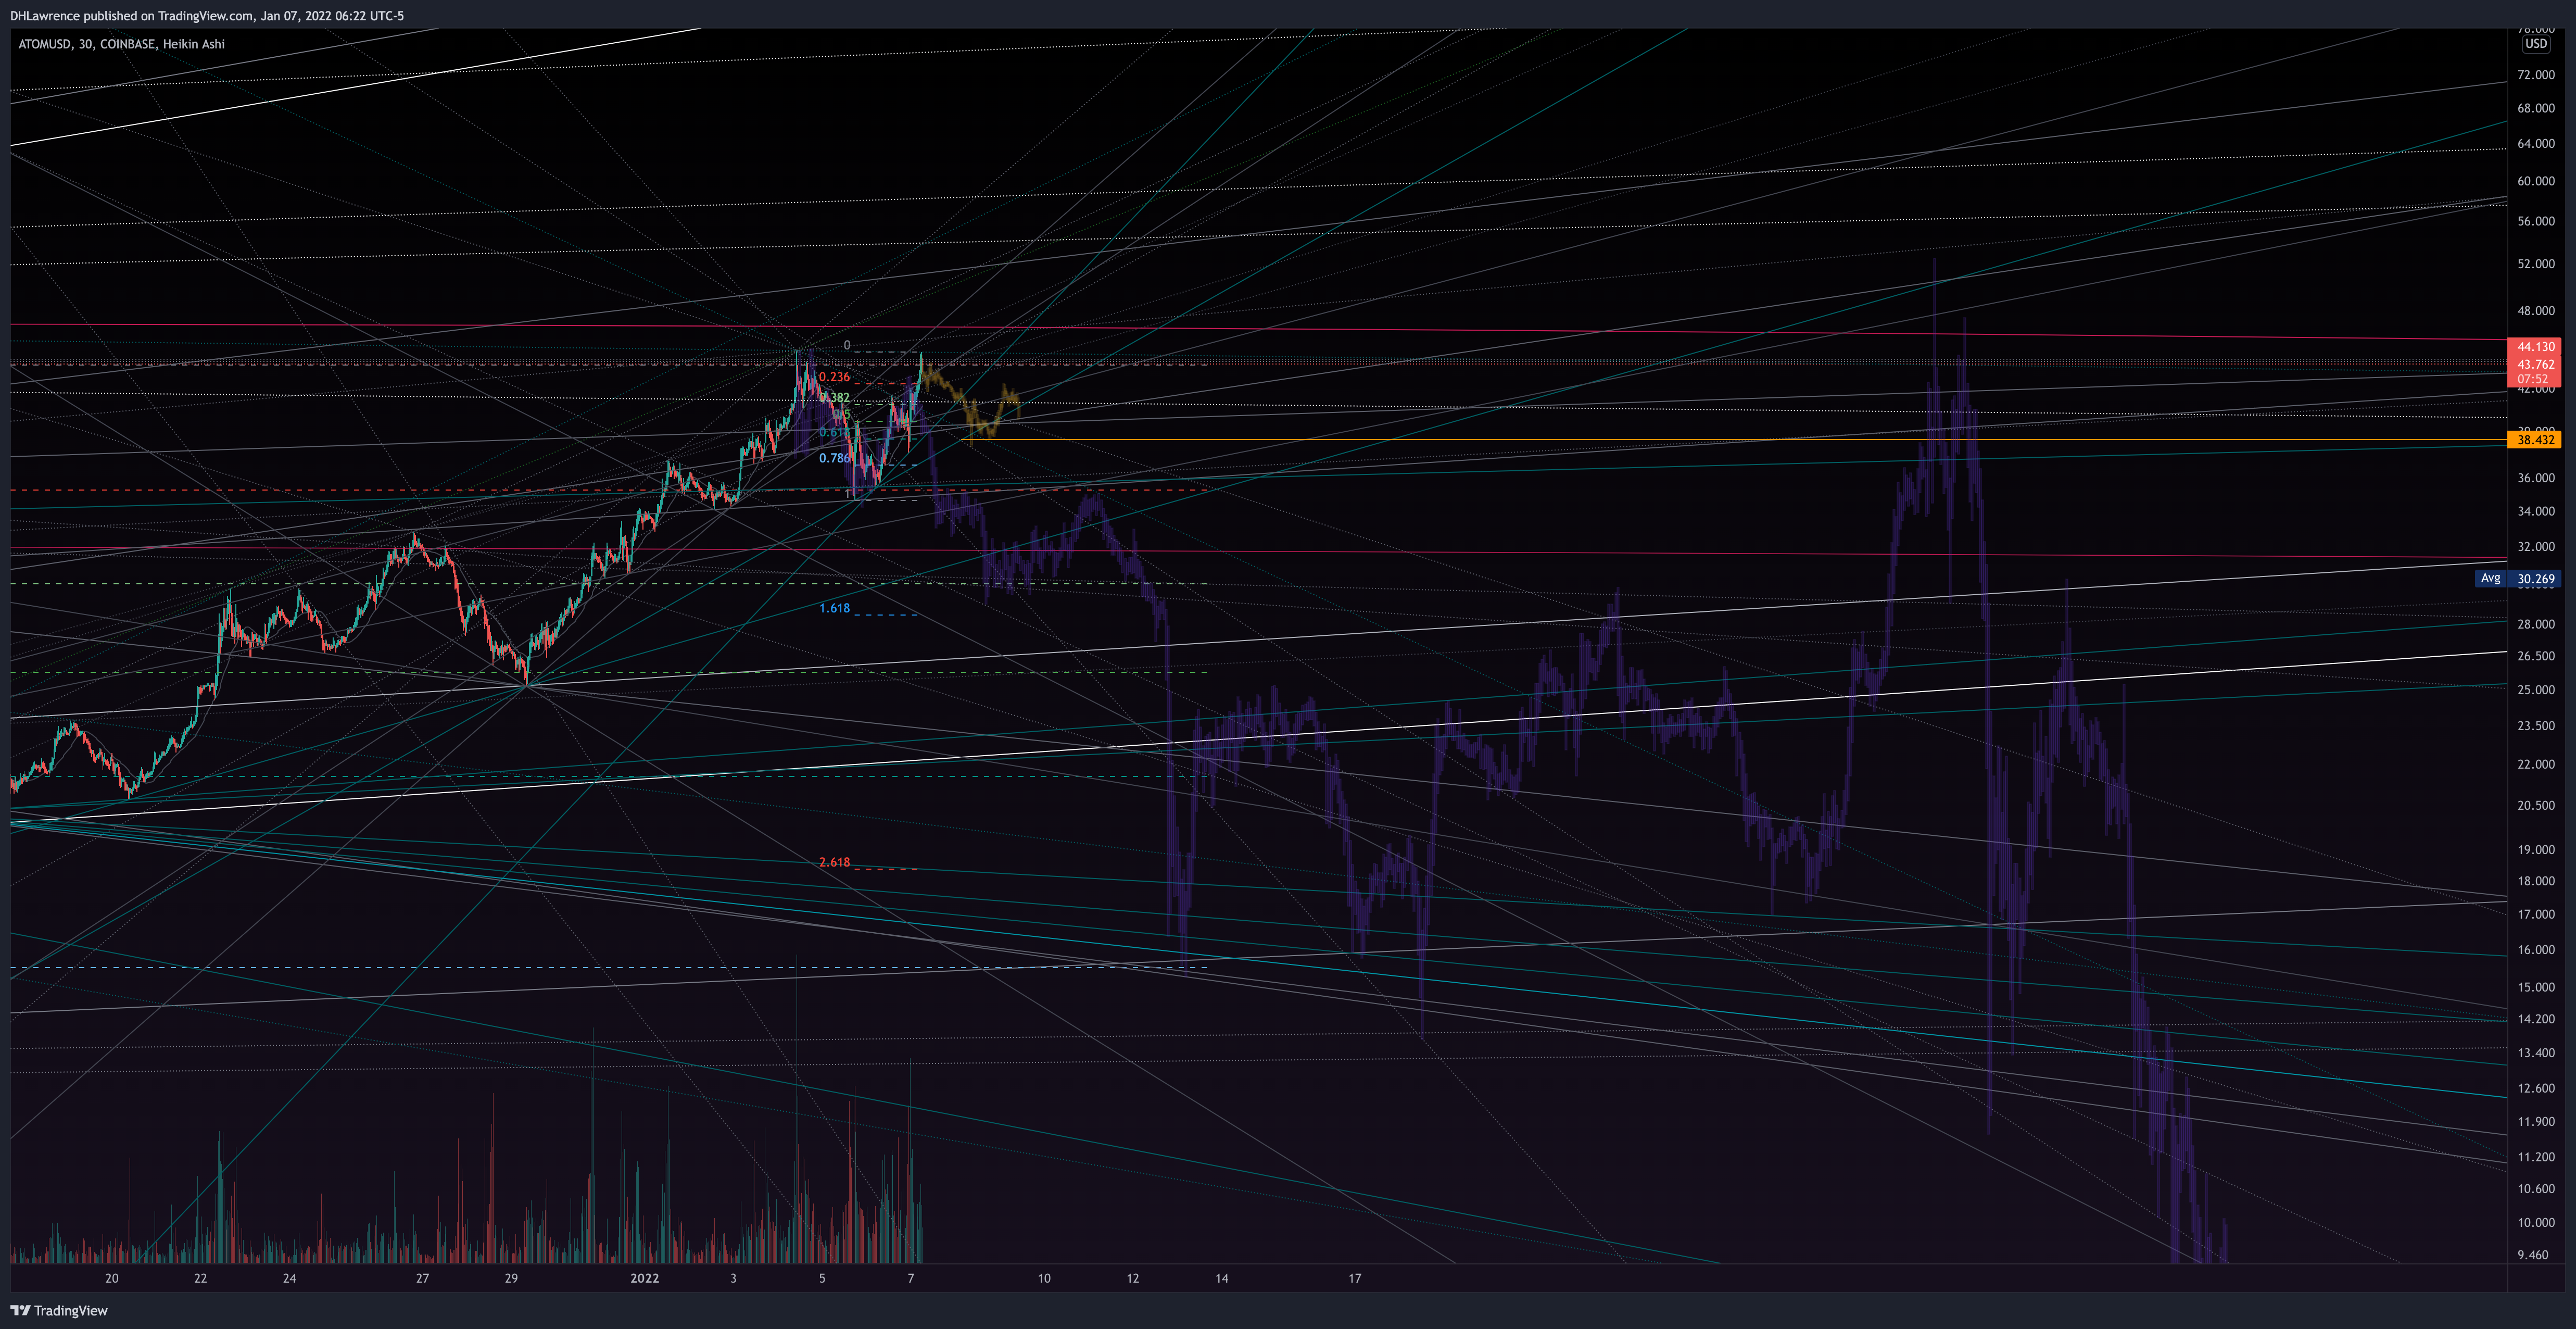
Task: Click the 26.500 price axis label
Action: (x=2535, y=656)
